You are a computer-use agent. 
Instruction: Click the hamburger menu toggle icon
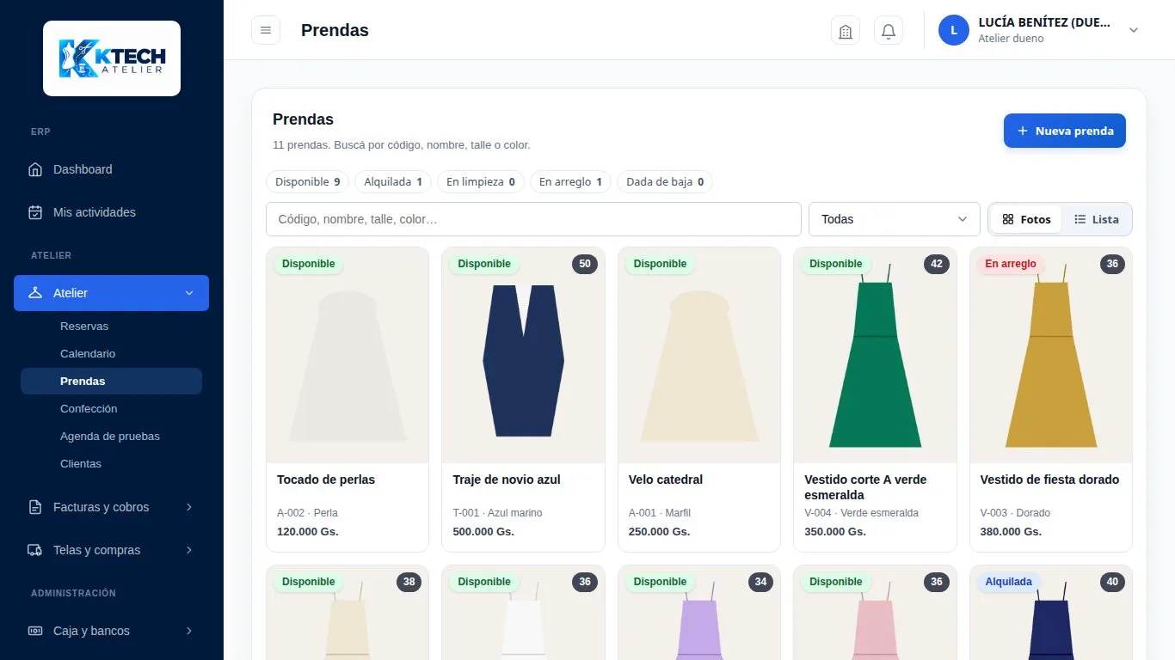(266, 30)
